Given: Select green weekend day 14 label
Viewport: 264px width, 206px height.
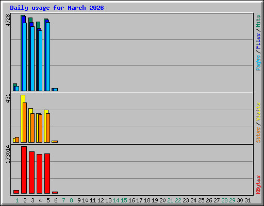Looking at the screenshot, I should (x=116, y=200).
